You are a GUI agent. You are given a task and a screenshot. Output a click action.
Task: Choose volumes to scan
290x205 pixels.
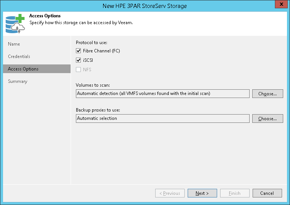coord(267,94)
